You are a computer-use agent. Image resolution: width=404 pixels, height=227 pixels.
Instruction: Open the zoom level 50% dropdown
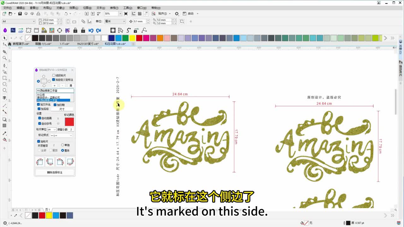coord(120,14)
